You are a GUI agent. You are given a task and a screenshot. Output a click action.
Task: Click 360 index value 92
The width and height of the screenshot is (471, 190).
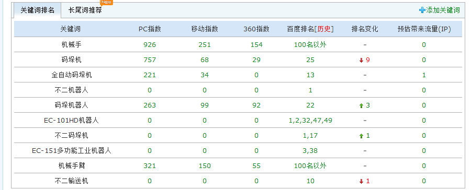256,105
